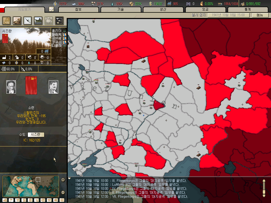Click the money dollar sign icon
This screenshot has height=203, width=271.
tap(150, 4)
